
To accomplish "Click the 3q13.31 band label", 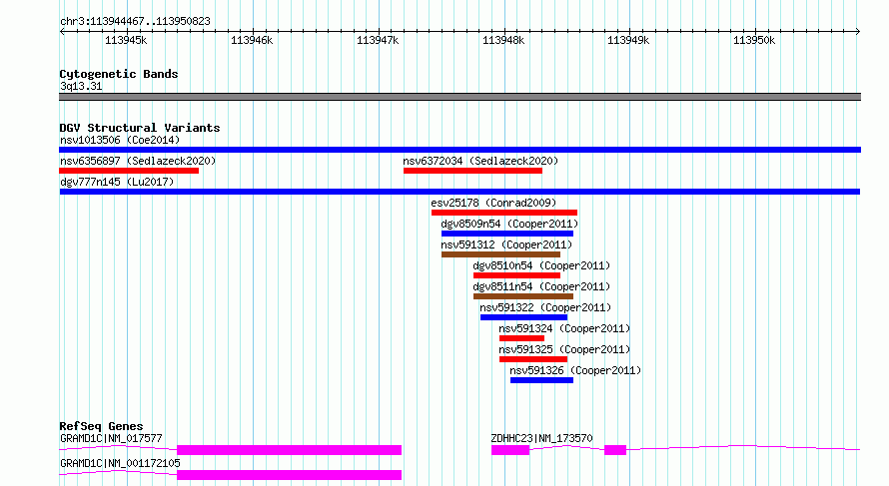I will pyautogui.click(x=81, y=86).
